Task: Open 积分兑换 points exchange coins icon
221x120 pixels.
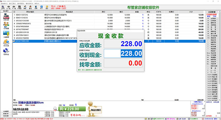Action: (x=6, y=43)
